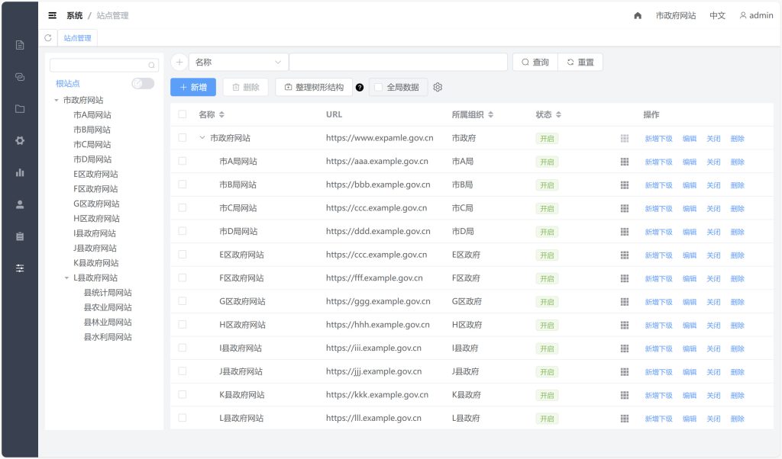782x459 pixels.
Task: Open the document icon in left sidebar
Action: tap(20, 45)
